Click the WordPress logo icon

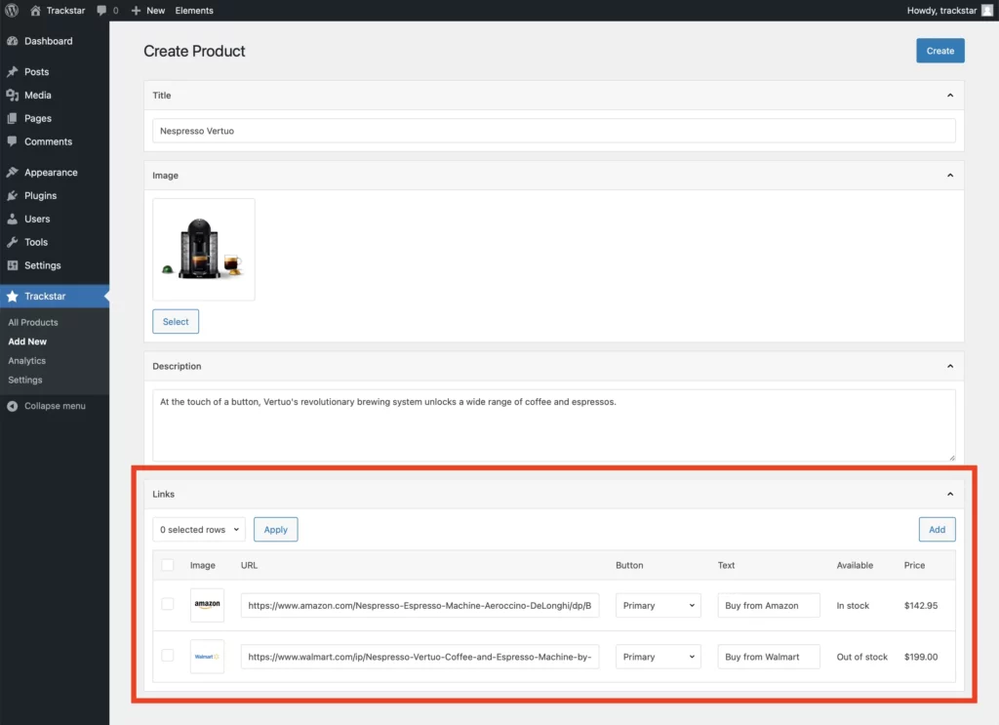click(x=12, y=10)
